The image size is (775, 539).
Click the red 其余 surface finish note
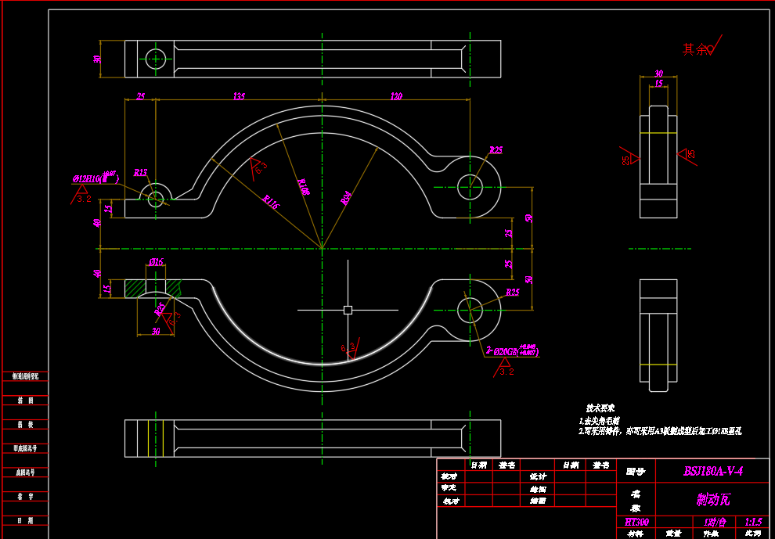[702, 46]
